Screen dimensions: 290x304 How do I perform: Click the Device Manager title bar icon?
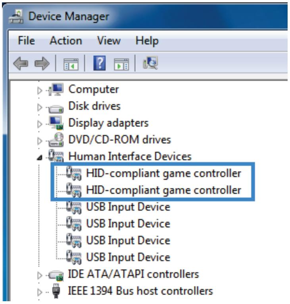click(16, 17)
